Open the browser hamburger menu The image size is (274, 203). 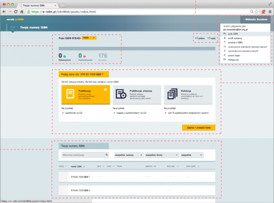[x=270, y=12]
